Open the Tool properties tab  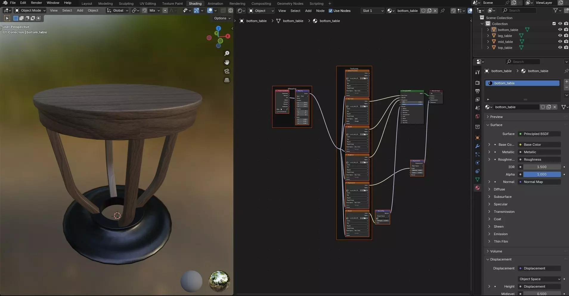477,72
